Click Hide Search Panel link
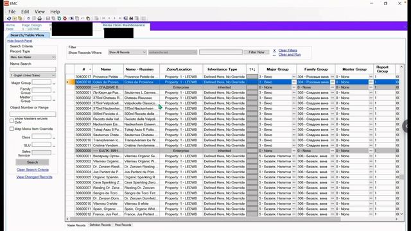 tap(20, 41)
